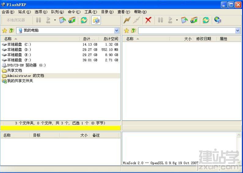
Task: Click the remote pane favorites star icon
Action: [x=127, y=31]
